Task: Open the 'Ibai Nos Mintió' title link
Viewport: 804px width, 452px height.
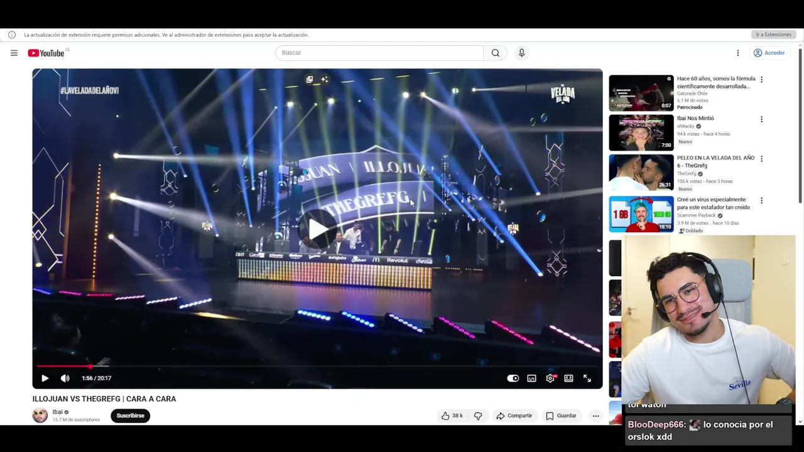Action: [x=695, y=118]
